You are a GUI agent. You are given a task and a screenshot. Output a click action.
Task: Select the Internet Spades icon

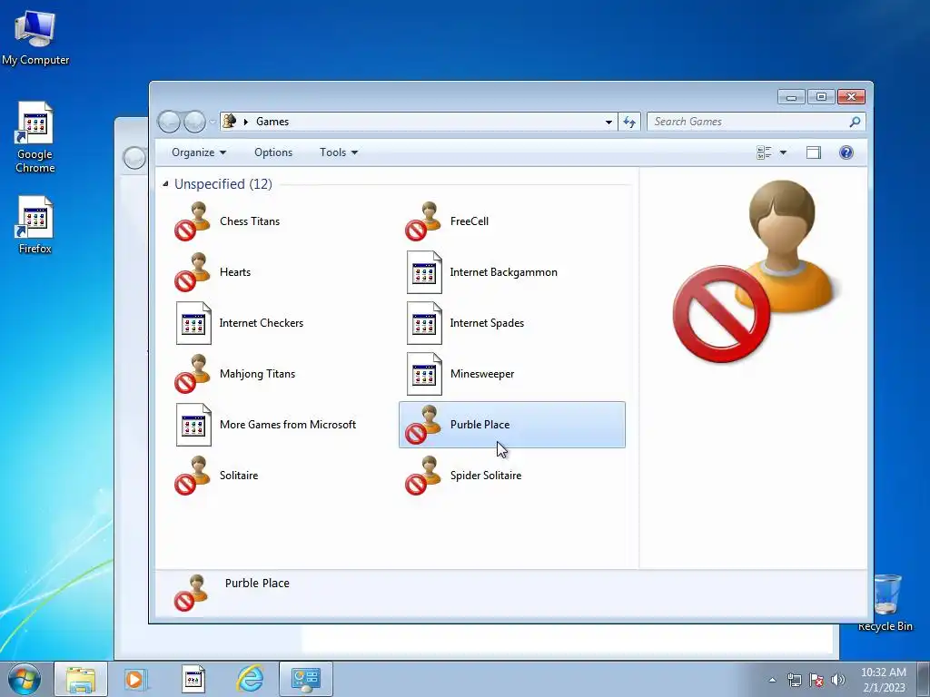tap(424, 323)
